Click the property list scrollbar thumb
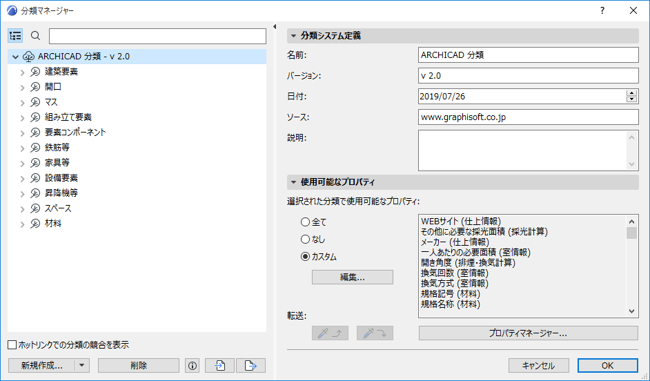650x381 pixels. coord(632,233)
